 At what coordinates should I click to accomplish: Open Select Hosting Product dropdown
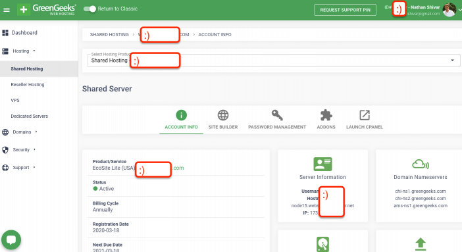click(x=274, y=61)
